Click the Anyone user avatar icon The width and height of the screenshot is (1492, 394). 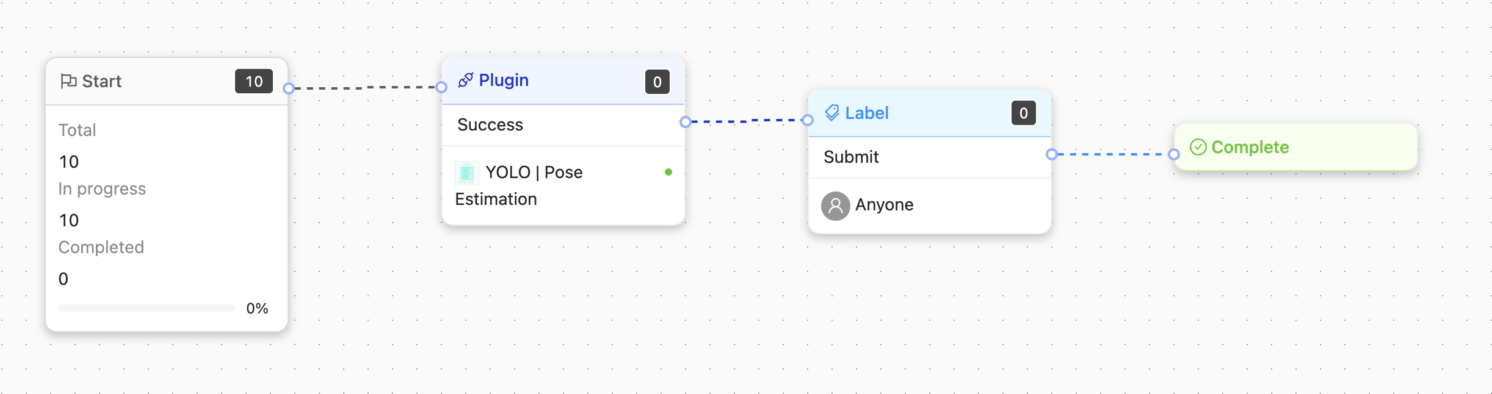click(835, 206)
